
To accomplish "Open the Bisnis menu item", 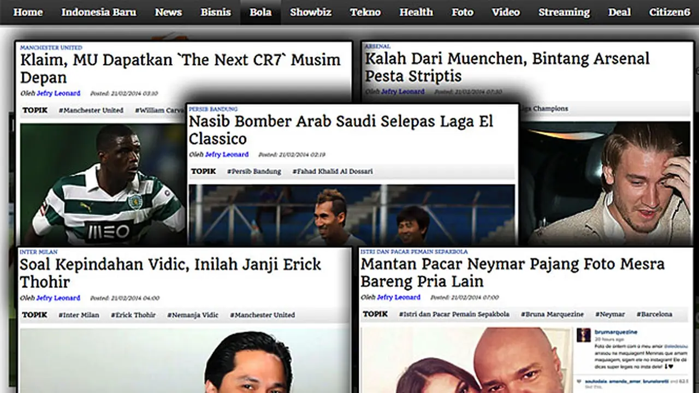I will click(x=216, y=12).
